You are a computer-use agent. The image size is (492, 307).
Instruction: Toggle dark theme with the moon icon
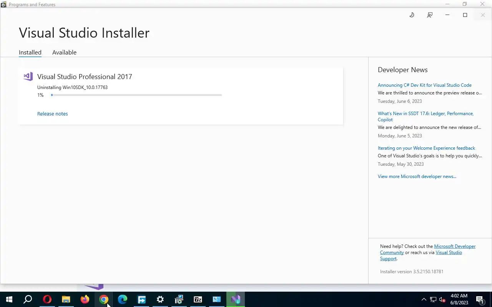pyautogui.click(x=412, y=15)
